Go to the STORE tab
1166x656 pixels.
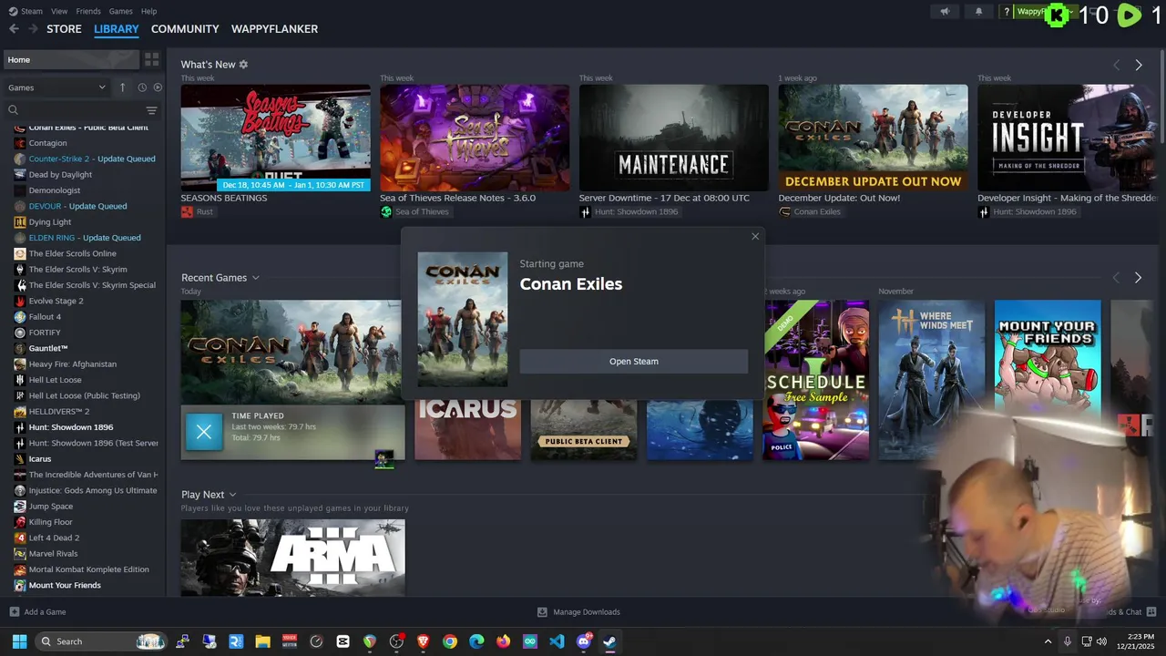pos(64,29)
